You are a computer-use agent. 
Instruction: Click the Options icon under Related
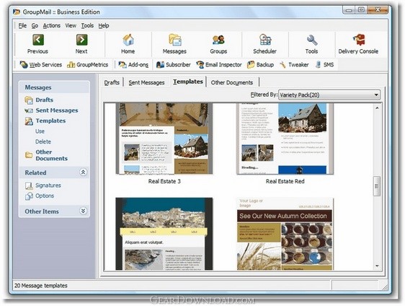coord(29,196)
